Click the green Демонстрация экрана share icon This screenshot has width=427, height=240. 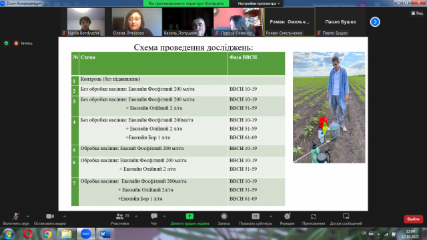tap(189, 216)
